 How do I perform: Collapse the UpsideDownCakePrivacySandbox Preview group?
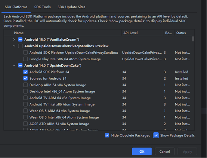pyautogui.click(x=14, y=46)
